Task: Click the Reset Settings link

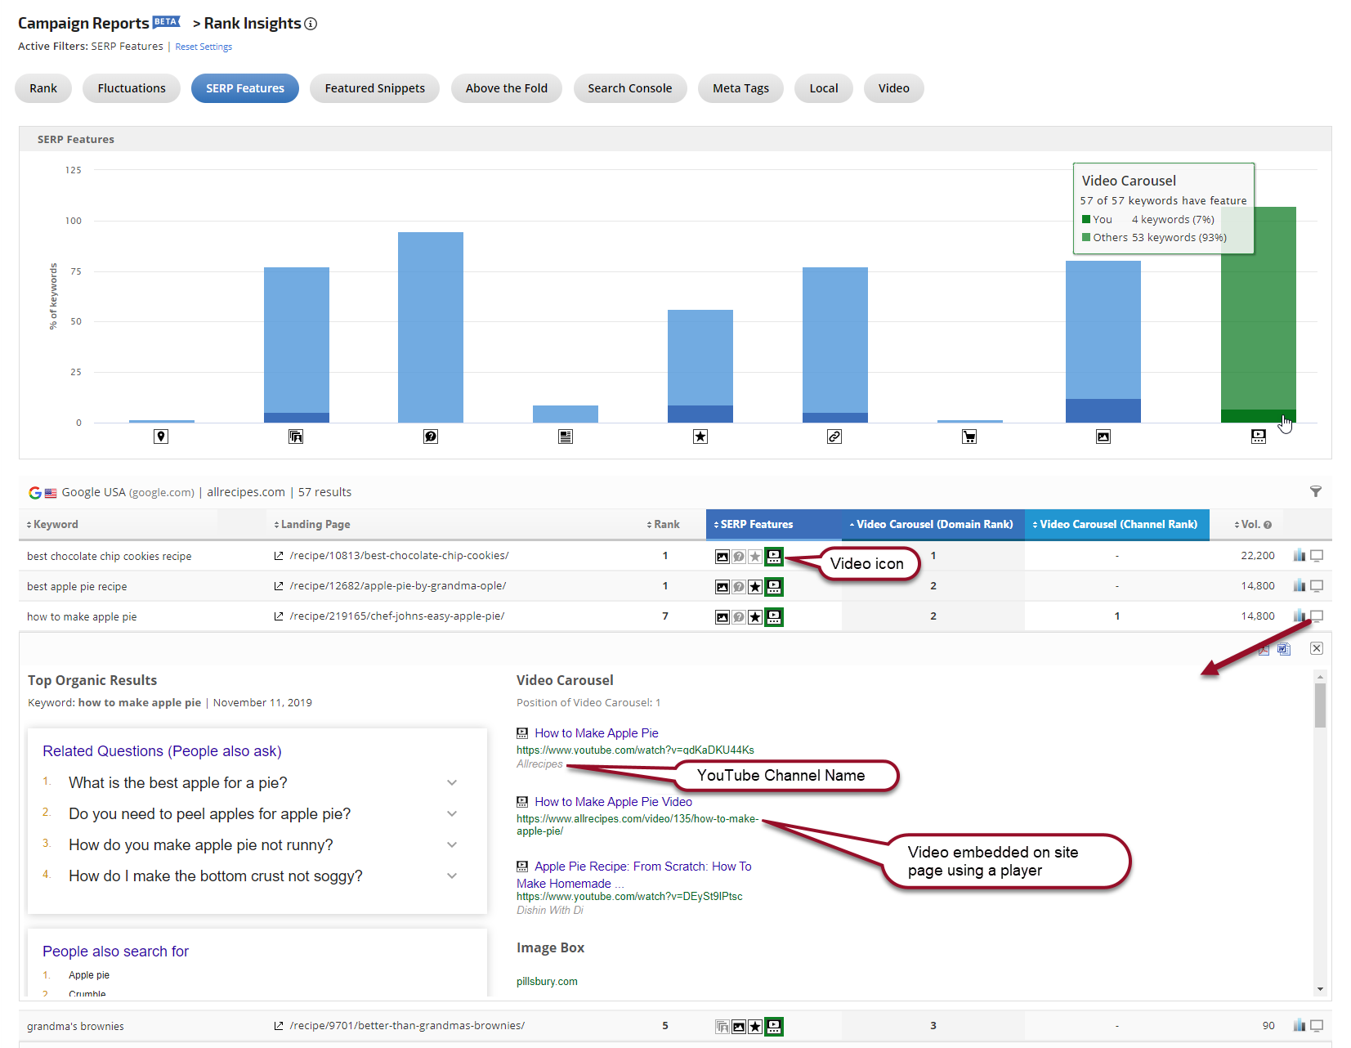Action: [204, 47]
